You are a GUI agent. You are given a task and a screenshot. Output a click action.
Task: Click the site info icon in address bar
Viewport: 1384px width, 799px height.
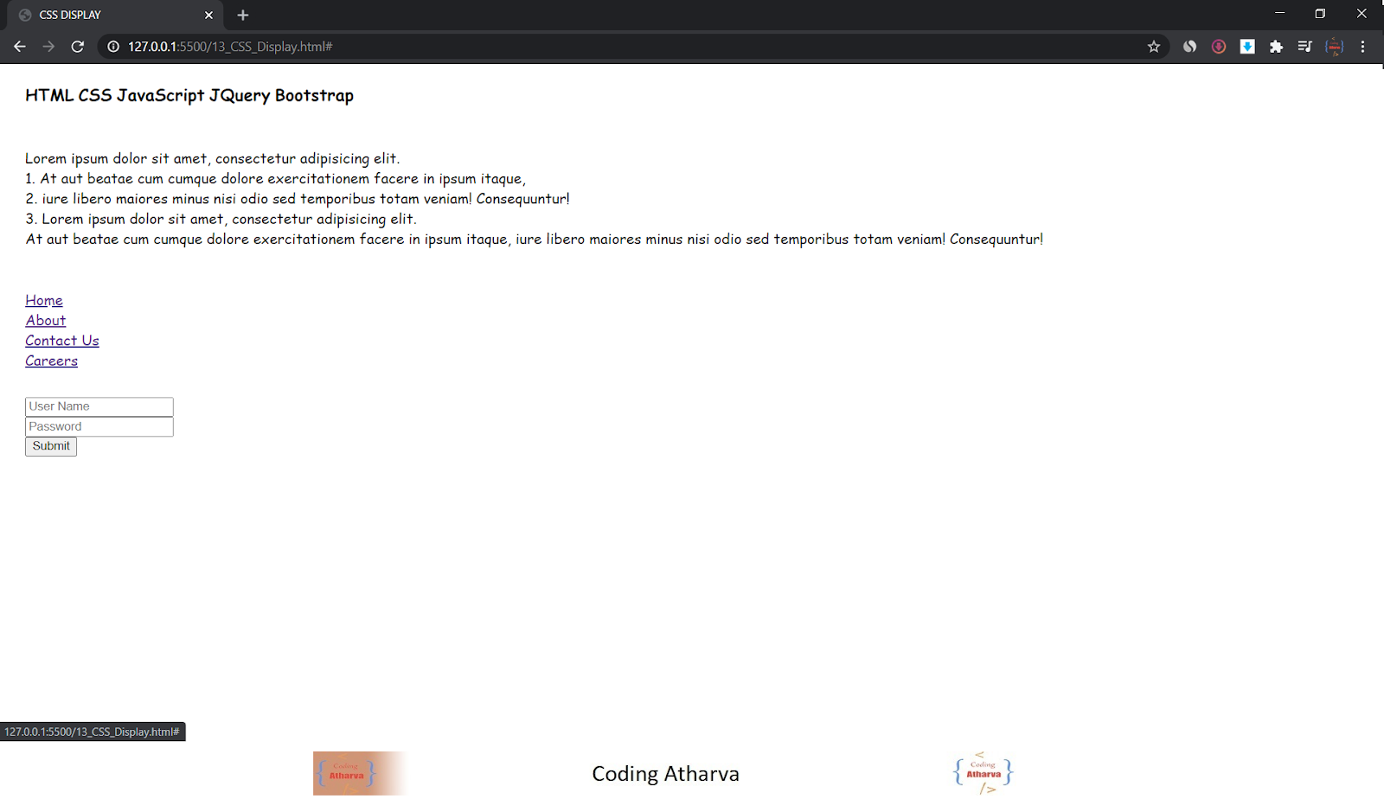[x=112, y=46]
